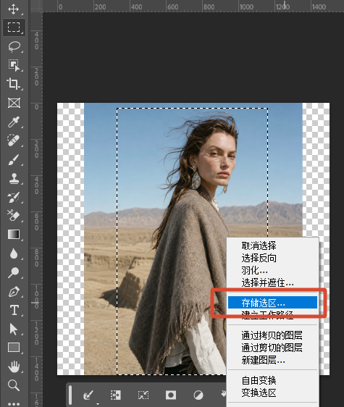This screenshot has width=344, height=407.
Task: Select the Gradient tool
Action: pos(14,234)
